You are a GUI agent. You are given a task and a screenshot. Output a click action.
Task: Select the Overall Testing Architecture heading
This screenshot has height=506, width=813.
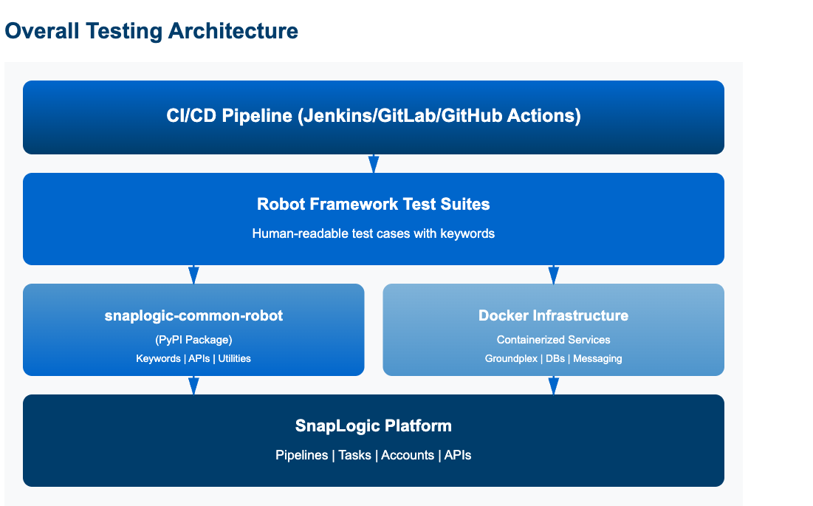tap(151, 31)
